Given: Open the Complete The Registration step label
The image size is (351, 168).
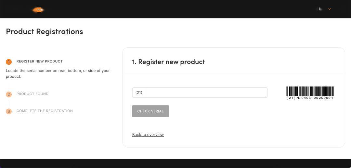Looking at the screenshot, I should pos(45,111).
